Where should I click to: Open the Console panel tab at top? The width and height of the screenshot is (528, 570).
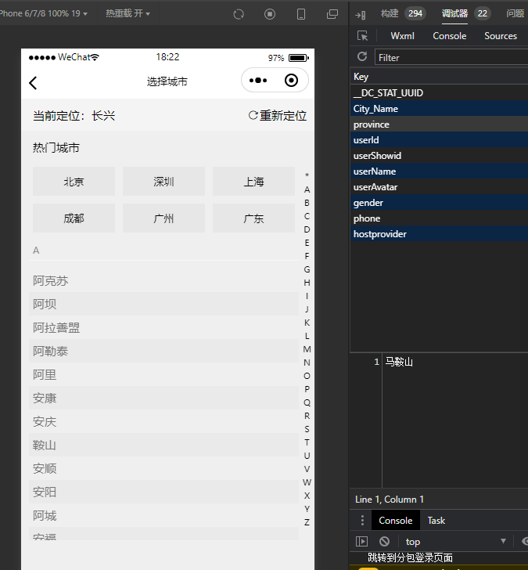click(449, 36)
